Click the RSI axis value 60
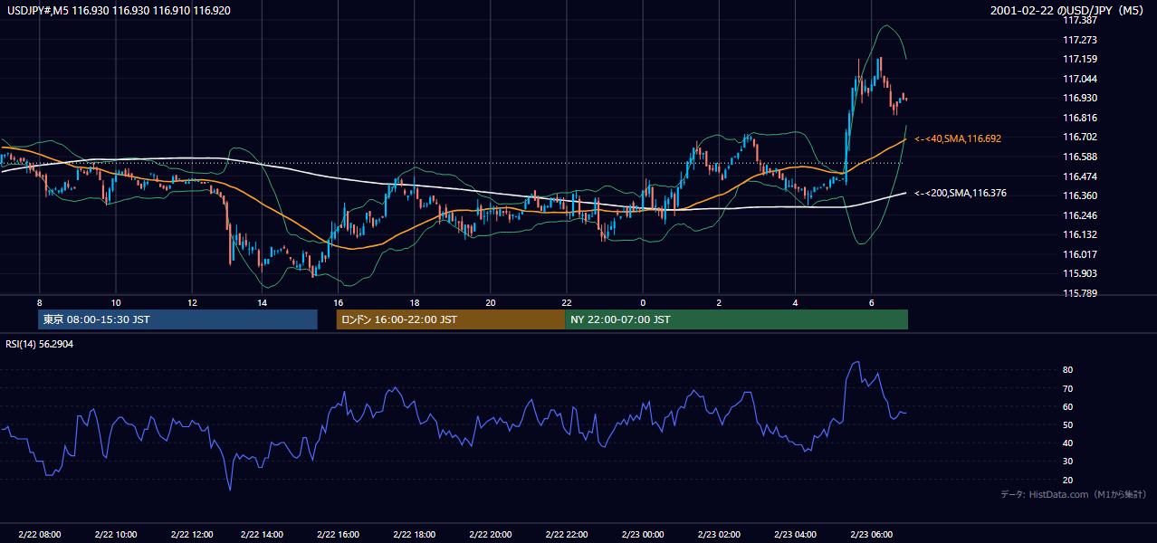The height and width of the screenshot is (543, 1157). (1068, 406)
